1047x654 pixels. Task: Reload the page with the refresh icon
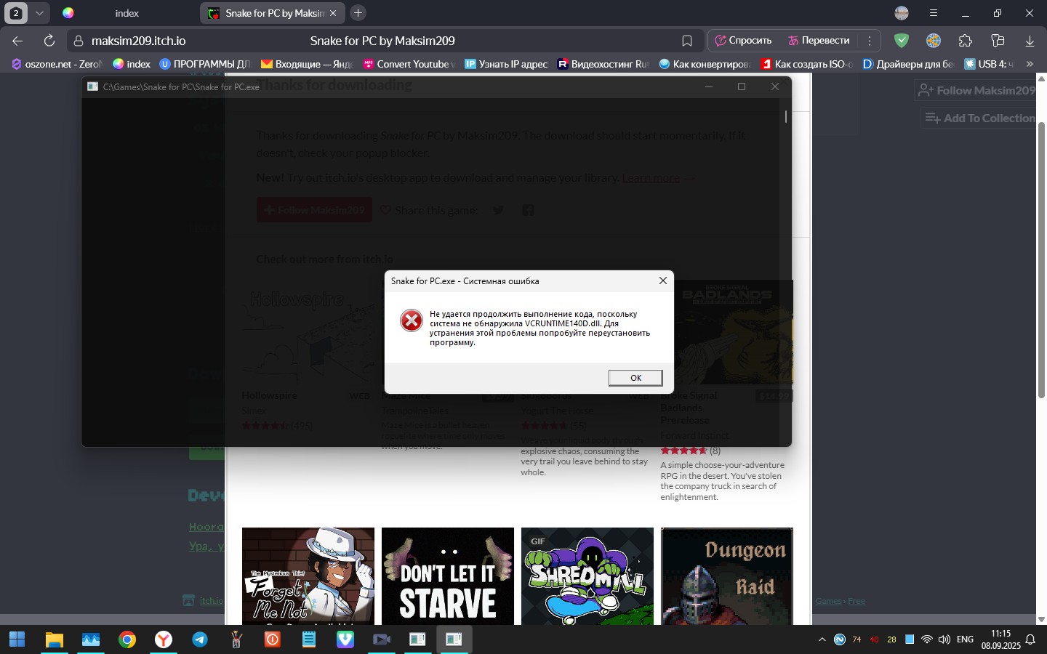pos(49,41)
